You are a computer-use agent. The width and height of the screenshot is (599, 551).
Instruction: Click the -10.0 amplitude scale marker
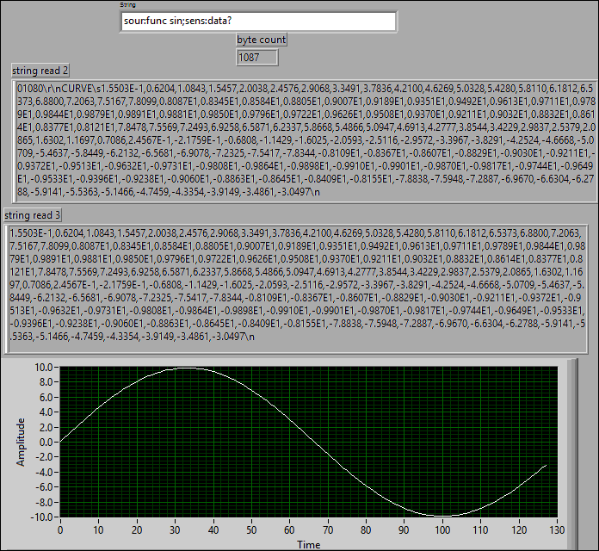pos(41,517)
